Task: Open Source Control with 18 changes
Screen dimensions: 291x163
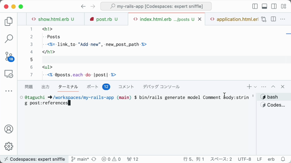Action: pos(9,57)
